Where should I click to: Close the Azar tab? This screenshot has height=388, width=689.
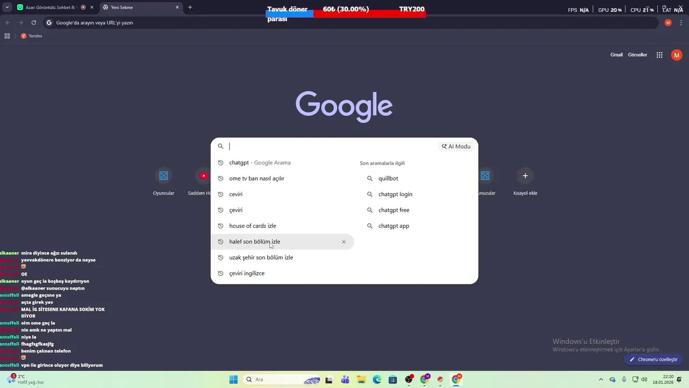(x=92, y=8)
